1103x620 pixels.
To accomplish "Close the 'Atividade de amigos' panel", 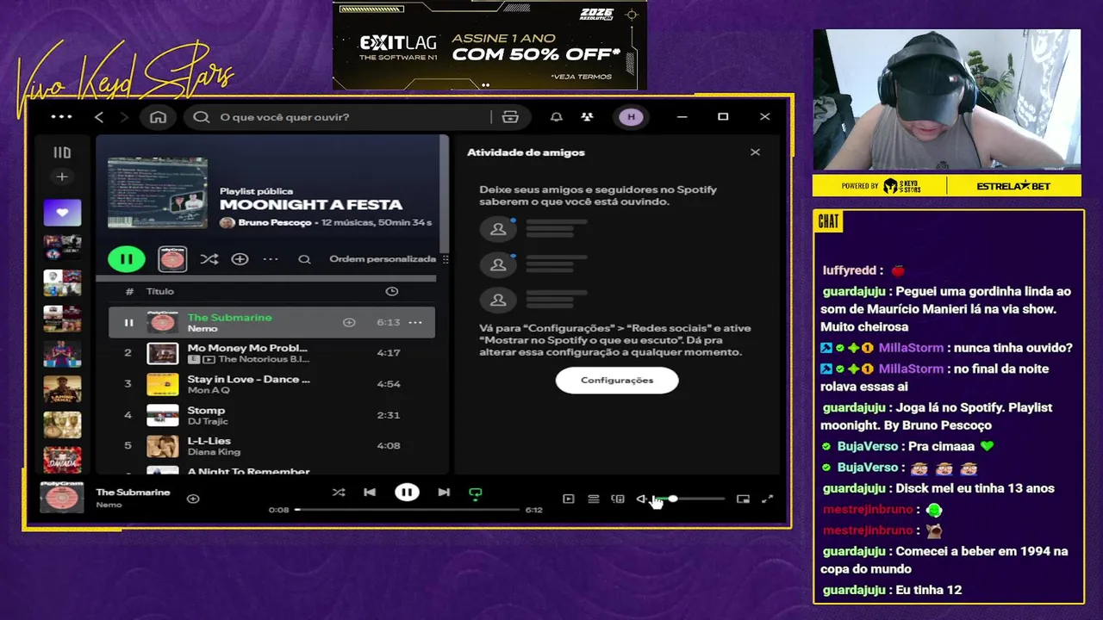I will point(755,152).
